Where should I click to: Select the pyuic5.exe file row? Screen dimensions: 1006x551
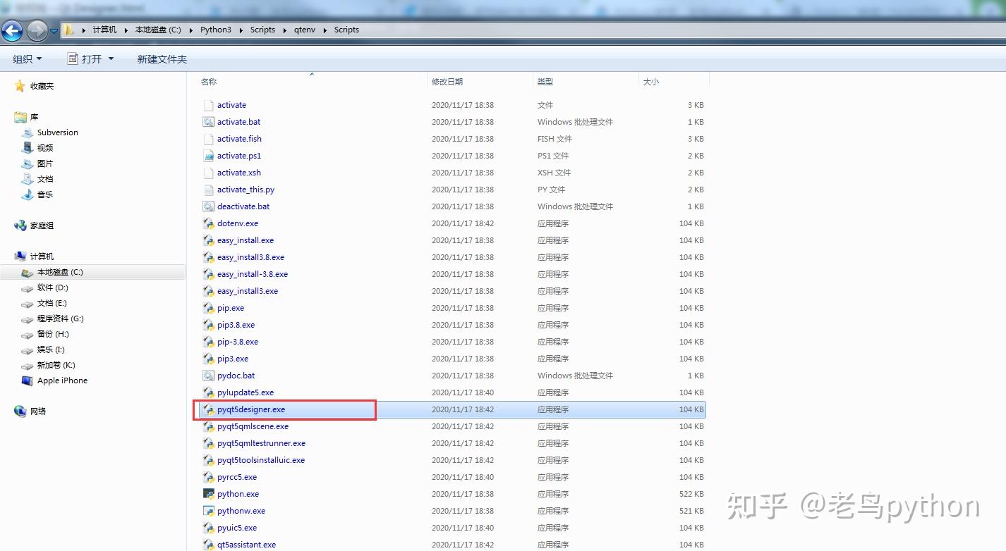(452, 528)
